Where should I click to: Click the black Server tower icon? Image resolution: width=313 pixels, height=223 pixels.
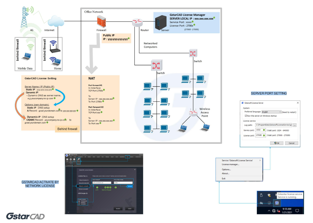[x=161, y=23]
